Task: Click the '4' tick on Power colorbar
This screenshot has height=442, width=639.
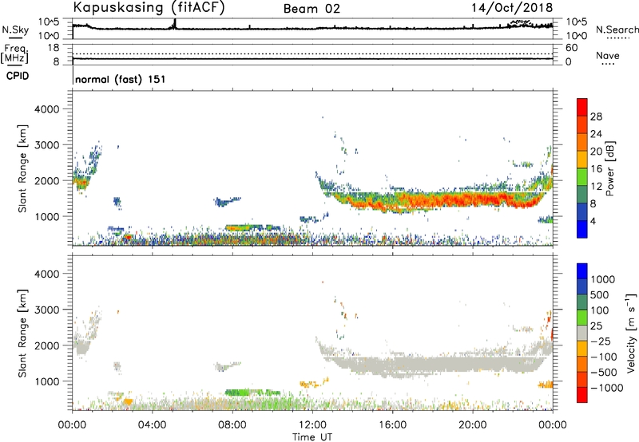Action: click(x=593, y=221)
